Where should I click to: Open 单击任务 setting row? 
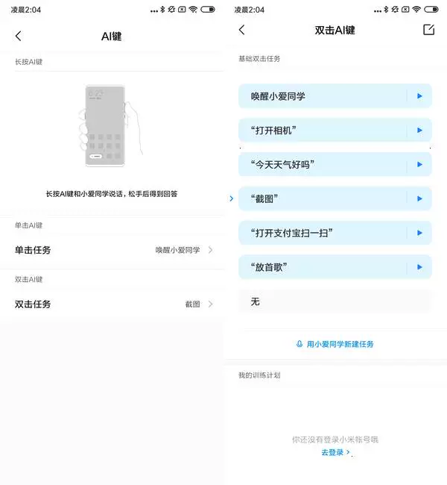tap(112, 250)
